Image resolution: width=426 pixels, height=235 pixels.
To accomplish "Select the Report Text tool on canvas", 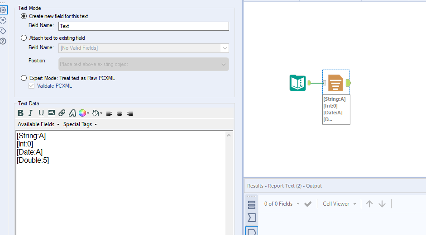I will (x=335, y=83).
